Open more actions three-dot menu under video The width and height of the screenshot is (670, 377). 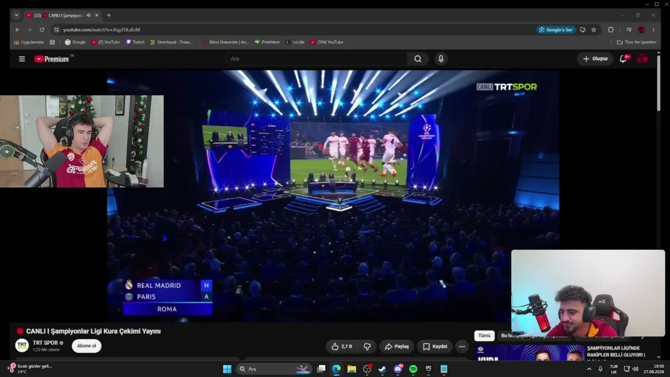coord(462,347)
